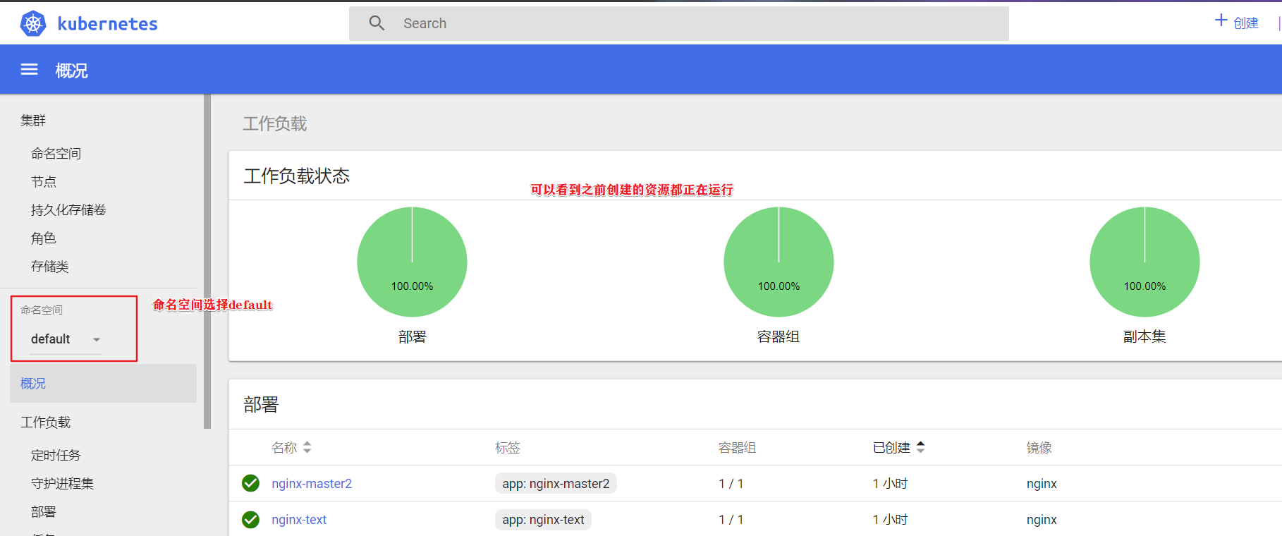The height and width of the screenshot is (536, 1282).
Task: Click the 副本集 status pie chart
Action: pos(1144,262)
